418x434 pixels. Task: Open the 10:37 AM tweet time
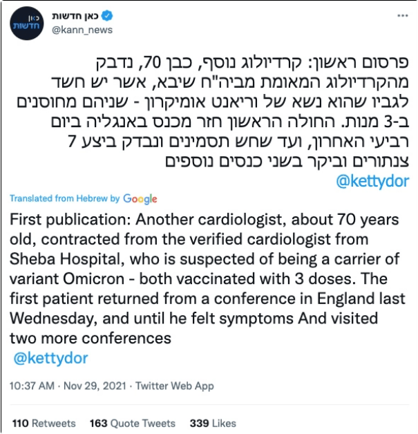32,386
